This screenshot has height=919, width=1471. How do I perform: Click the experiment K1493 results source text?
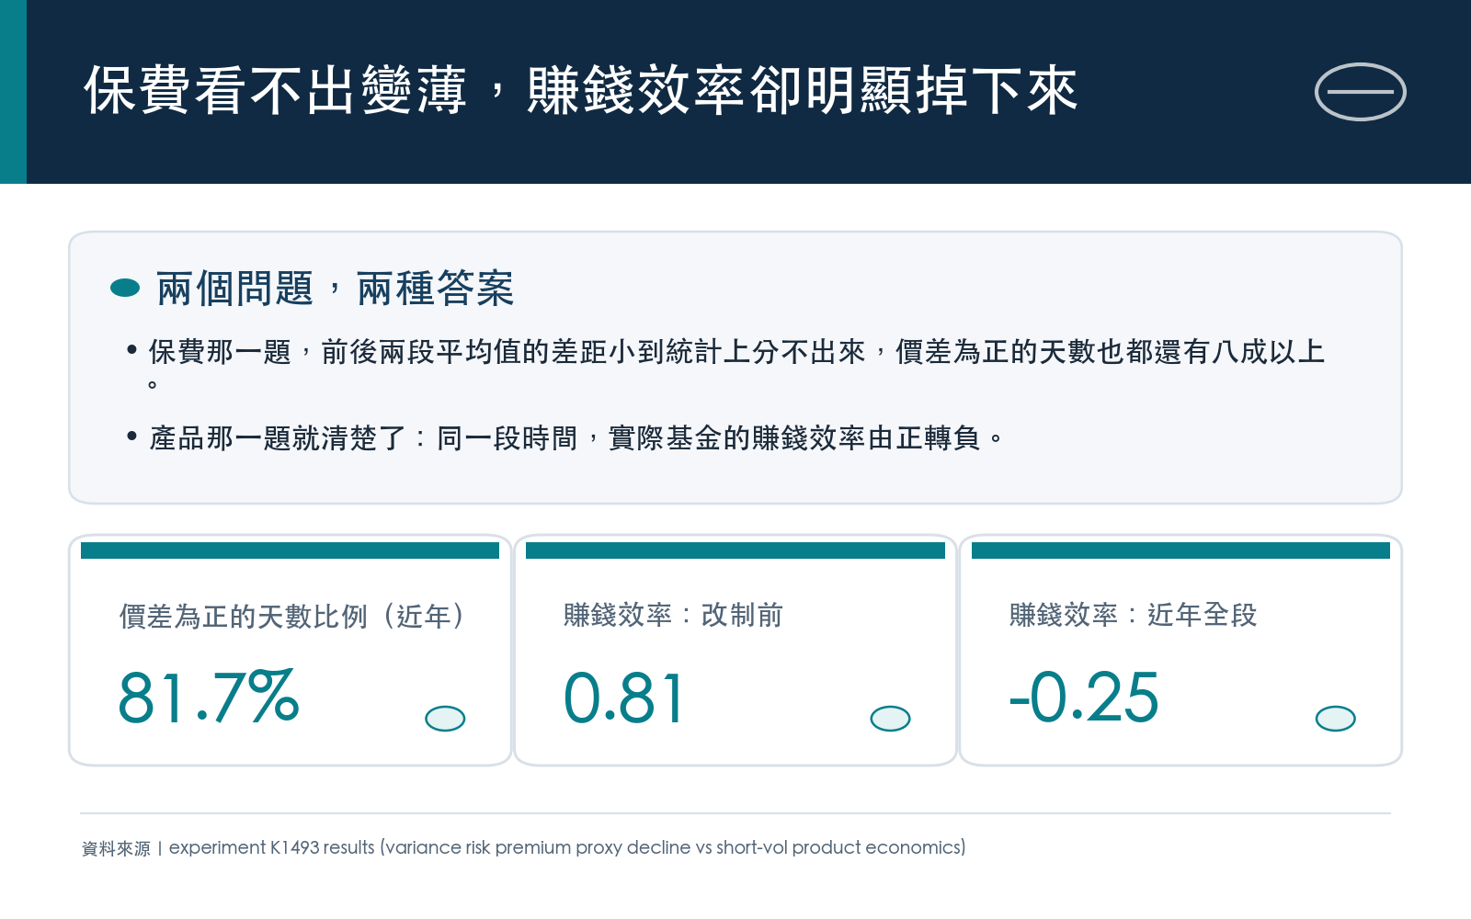(x=567, y=847)
